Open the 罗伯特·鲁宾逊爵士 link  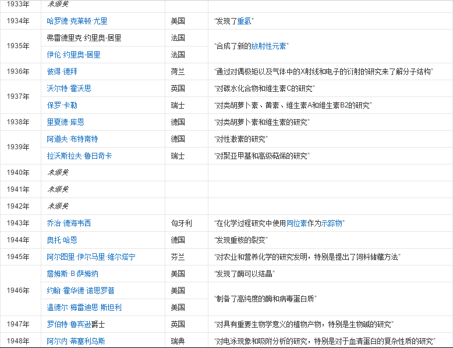(76, 324)
